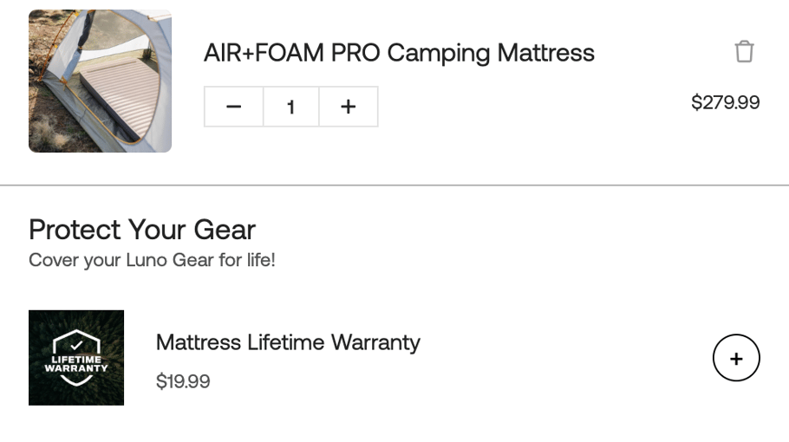The image size is (789, 442).
Task: Select the $19.99 warranty price
Action: (183, 381)
